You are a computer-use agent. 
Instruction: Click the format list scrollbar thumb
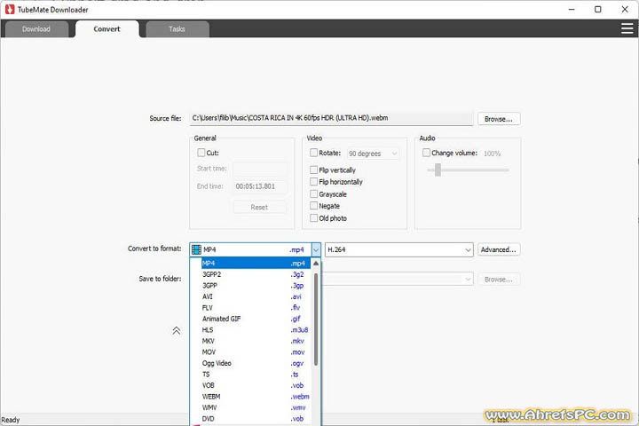[x=316, y=319]
